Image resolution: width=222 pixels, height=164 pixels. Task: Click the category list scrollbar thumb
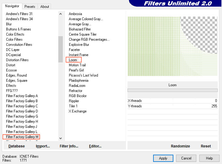pyautogui.click(x=61, y=49)
